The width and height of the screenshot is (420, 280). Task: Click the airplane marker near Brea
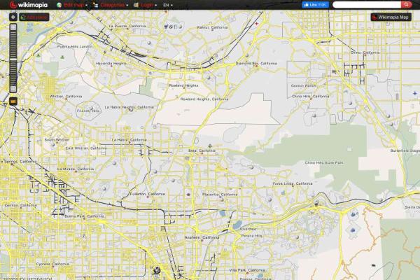pyautogui.click(x=210, y=146)
